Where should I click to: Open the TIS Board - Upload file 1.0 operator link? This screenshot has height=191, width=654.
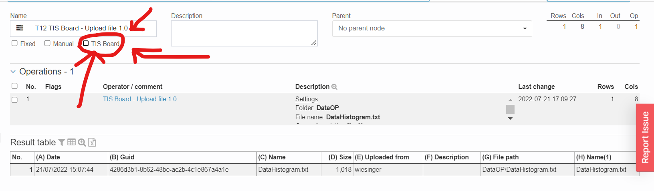click(x=140, y=99)
